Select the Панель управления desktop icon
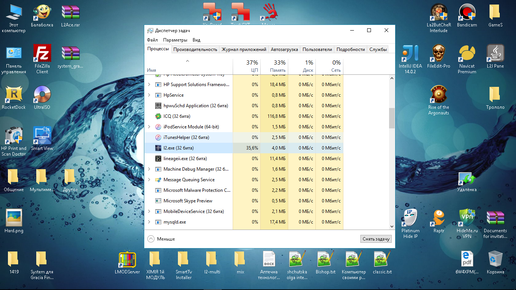 click(x=14, y=59)
